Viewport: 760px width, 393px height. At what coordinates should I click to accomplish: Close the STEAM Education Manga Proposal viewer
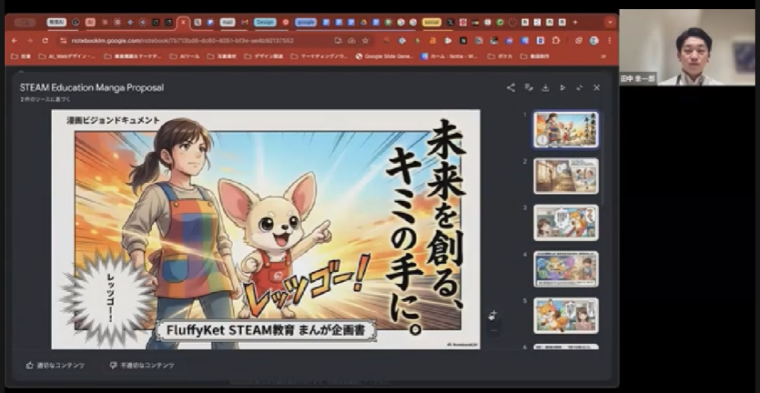597,87
